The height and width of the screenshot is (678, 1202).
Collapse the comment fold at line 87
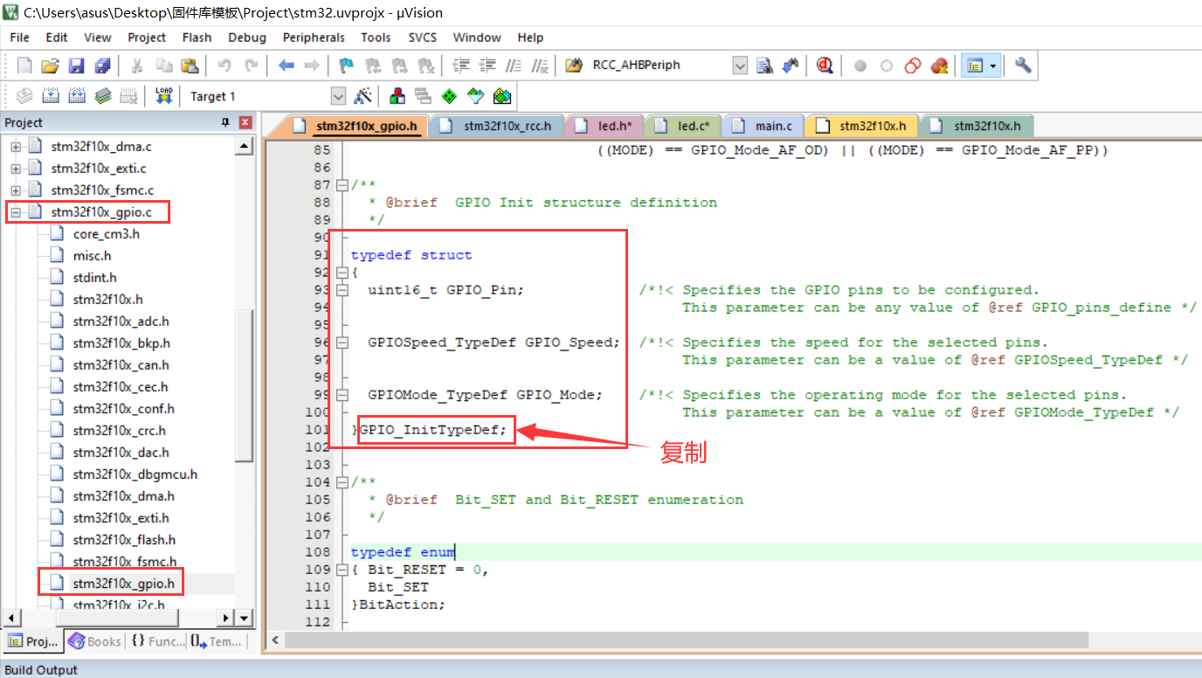point(341,185)
